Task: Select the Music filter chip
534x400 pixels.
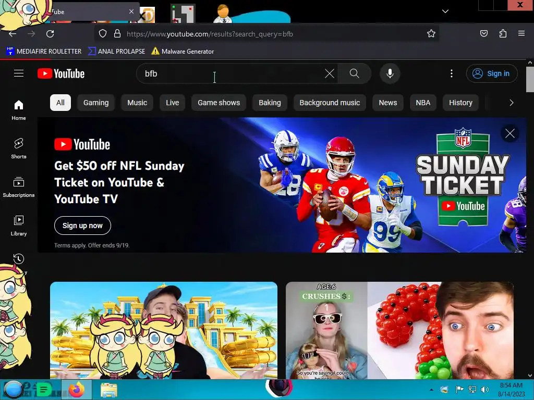Action: point(137,103)
